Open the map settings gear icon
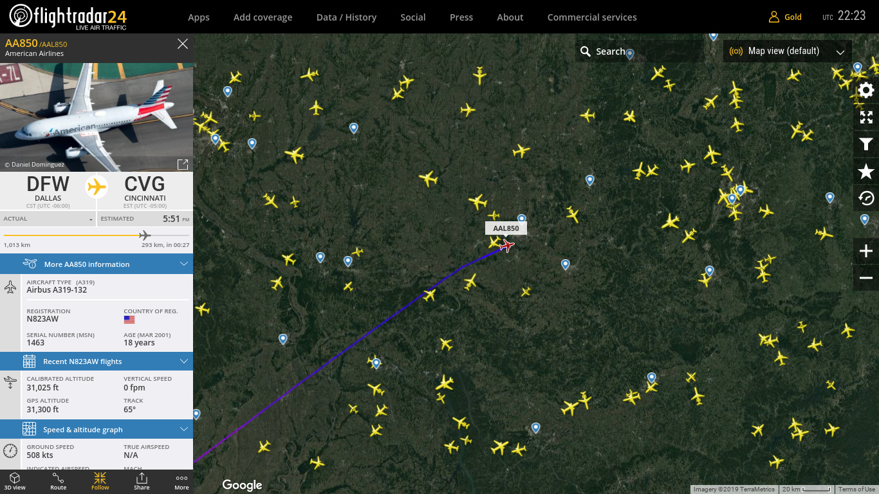 click(x=866, y=90)
